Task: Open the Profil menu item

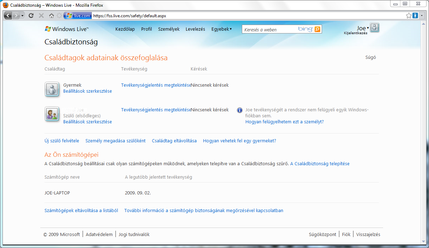Action: (147, 29)
